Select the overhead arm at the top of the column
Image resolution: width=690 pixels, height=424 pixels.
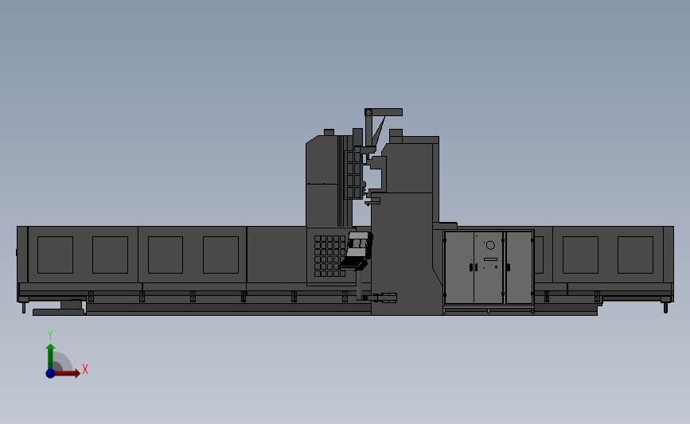coord(384,112)
